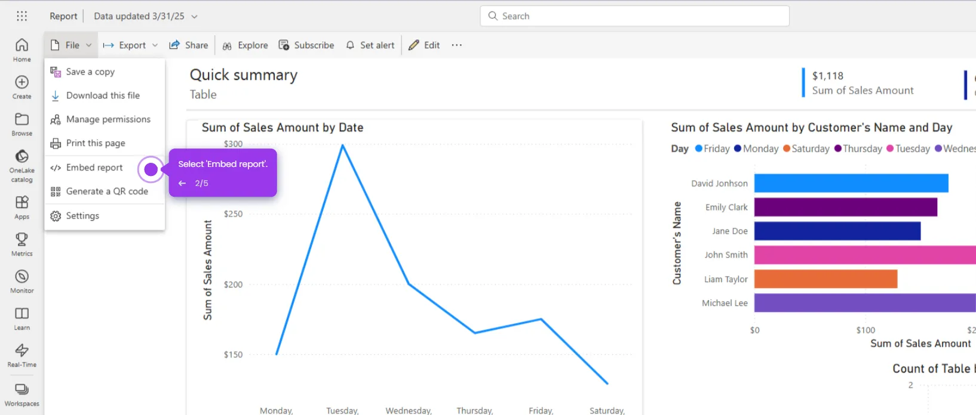
Task: Click the gear icon for Settings
Action: (x=56, y=216)
